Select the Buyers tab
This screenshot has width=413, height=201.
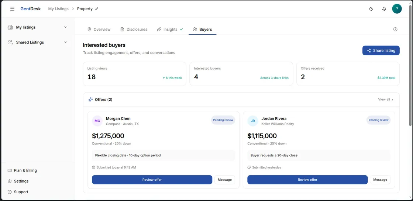click(202, 29)
